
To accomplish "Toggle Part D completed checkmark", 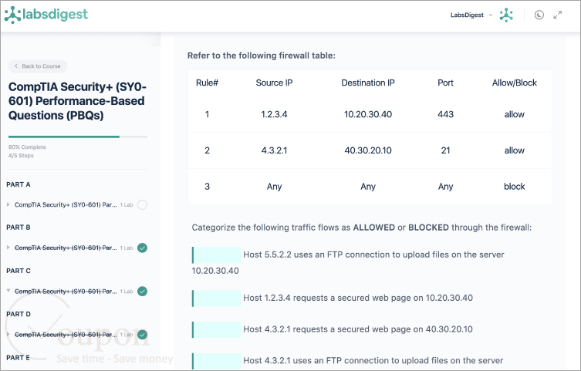I will tap(142, 335).
